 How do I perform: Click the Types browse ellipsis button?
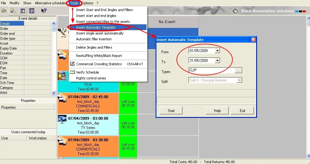coord(239,70)
